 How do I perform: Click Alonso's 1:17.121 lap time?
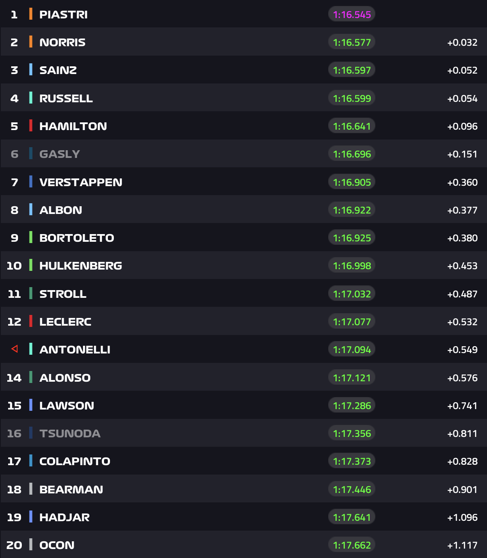(352, 378)
